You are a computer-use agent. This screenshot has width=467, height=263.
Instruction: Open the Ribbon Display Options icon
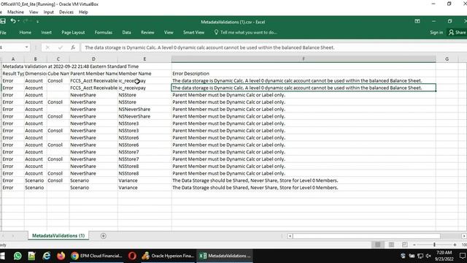[417, 21]
